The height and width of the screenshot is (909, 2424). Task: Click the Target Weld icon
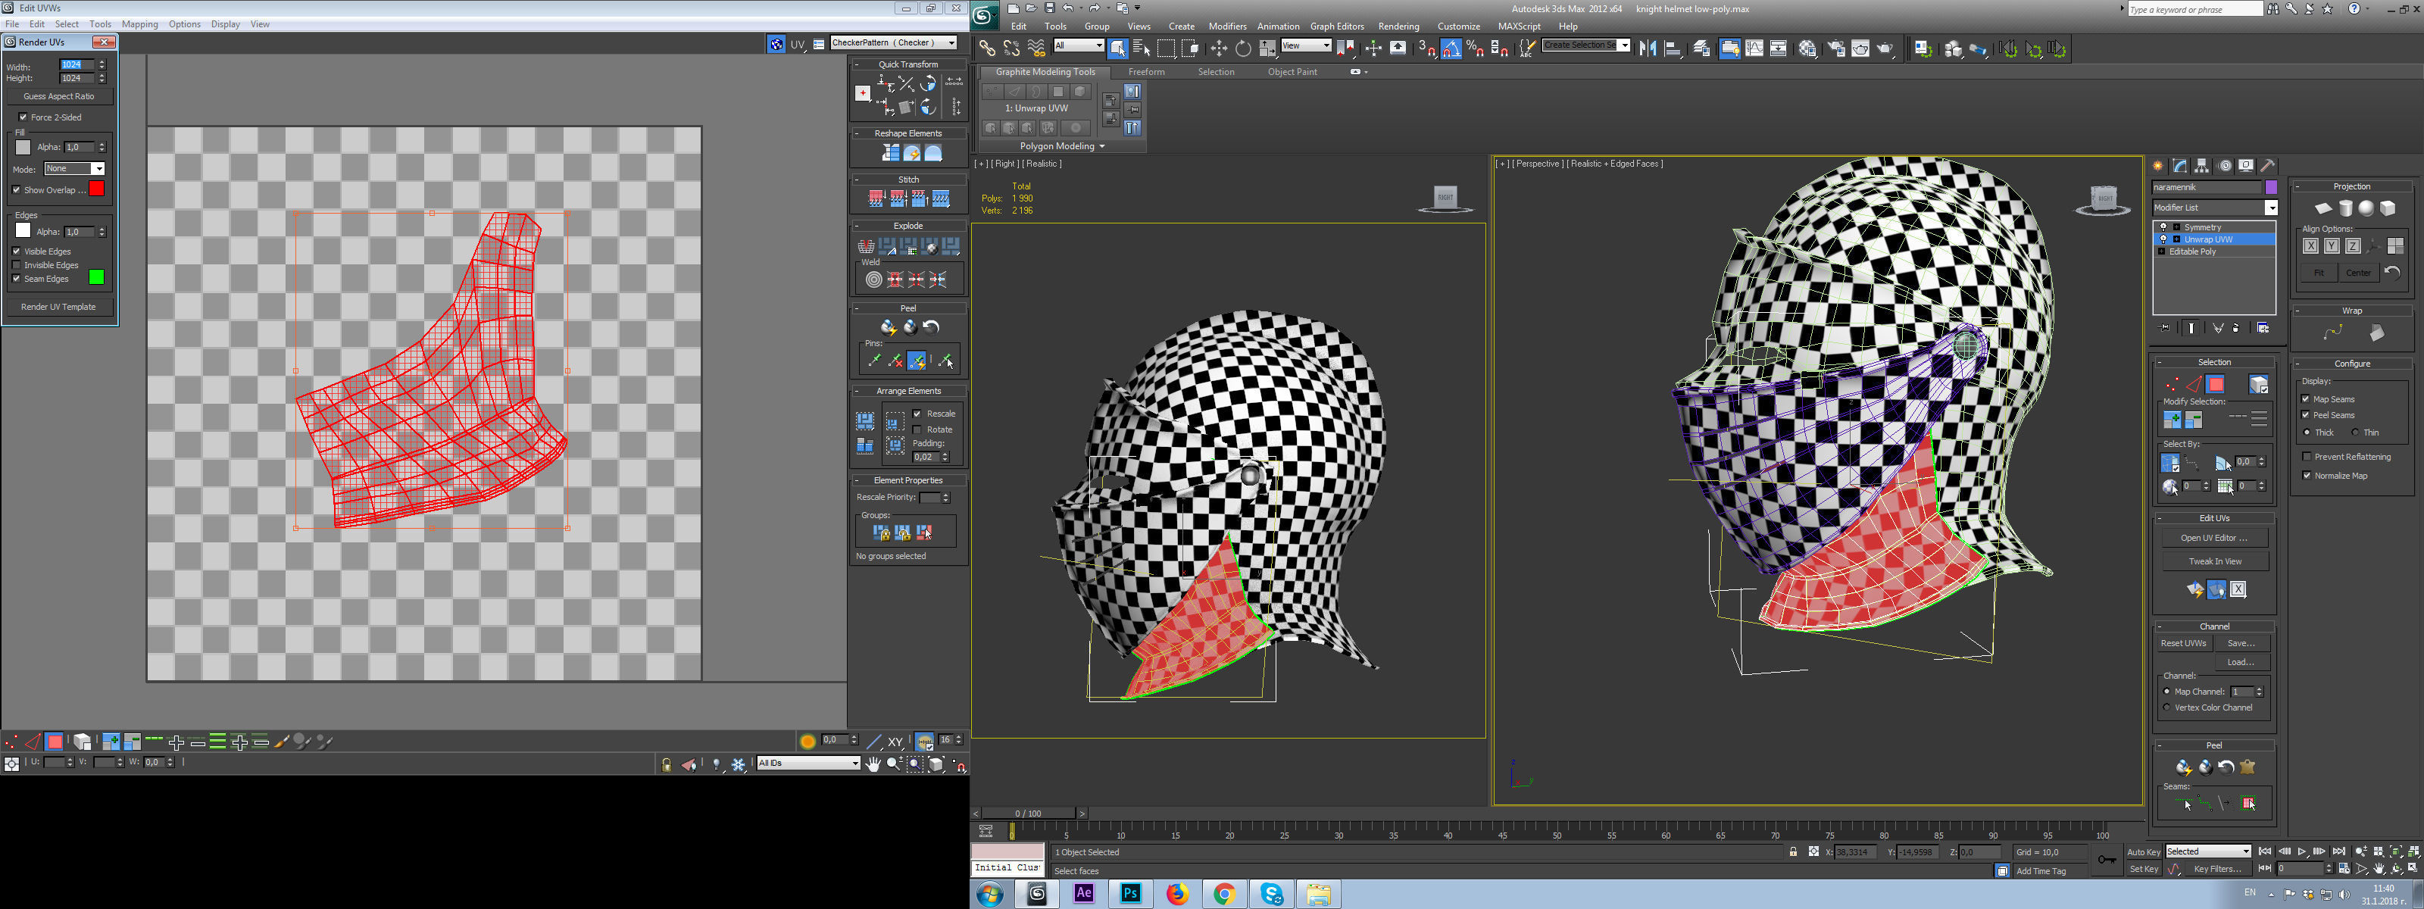[873, 280]
